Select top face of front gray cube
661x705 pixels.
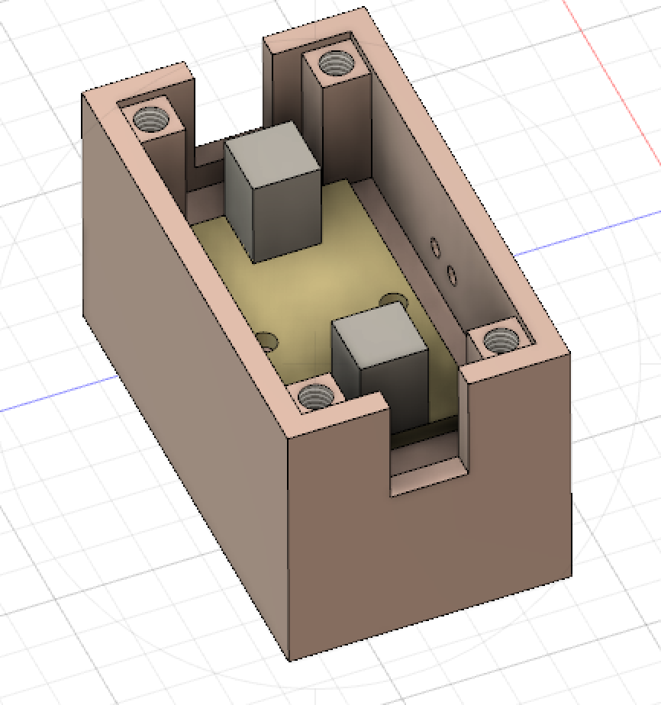tap(380, 334)
